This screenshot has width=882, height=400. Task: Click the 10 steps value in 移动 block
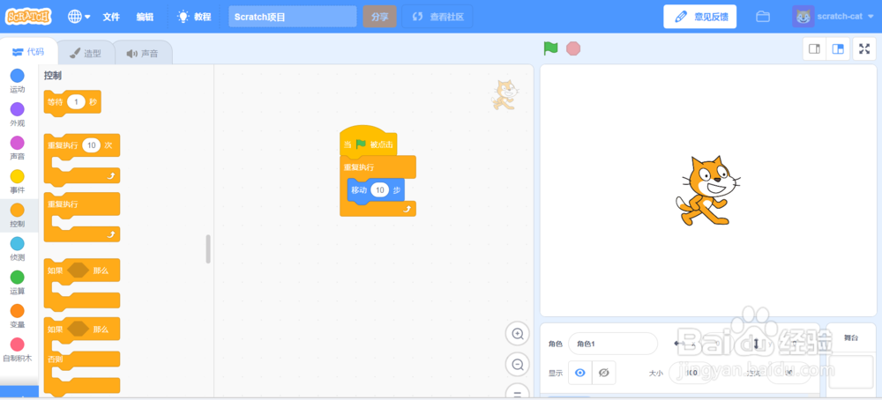[x=380, y=190]
